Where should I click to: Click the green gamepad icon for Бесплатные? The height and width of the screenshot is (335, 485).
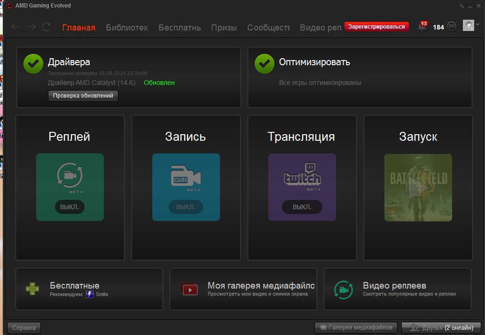pos(32,289)
